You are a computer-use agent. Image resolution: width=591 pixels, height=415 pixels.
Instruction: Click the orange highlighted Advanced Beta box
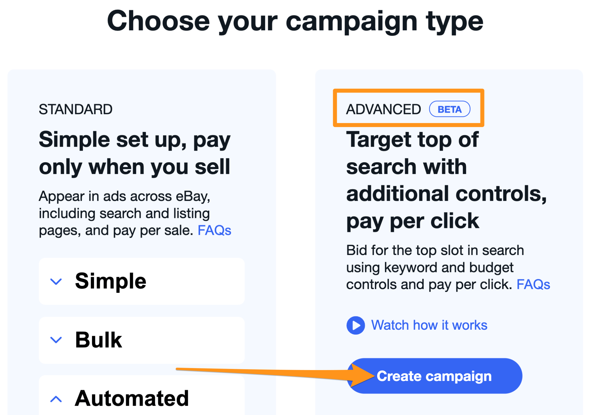pyautogui.click(x=408, y=108)
